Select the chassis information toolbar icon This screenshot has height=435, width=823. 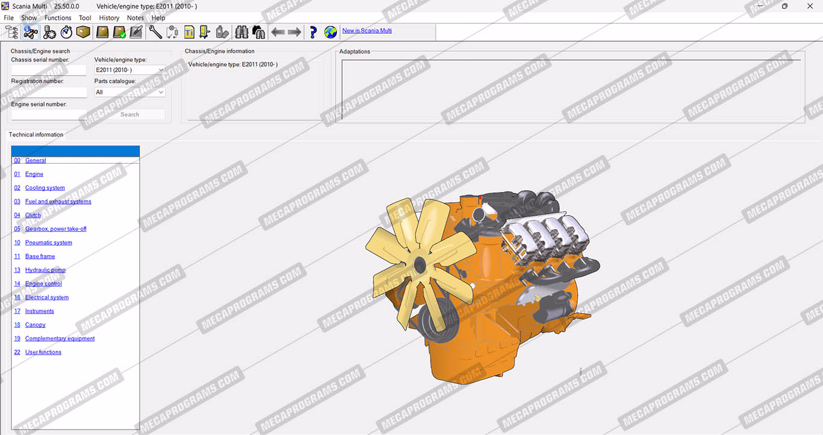[x=30, y=32]
